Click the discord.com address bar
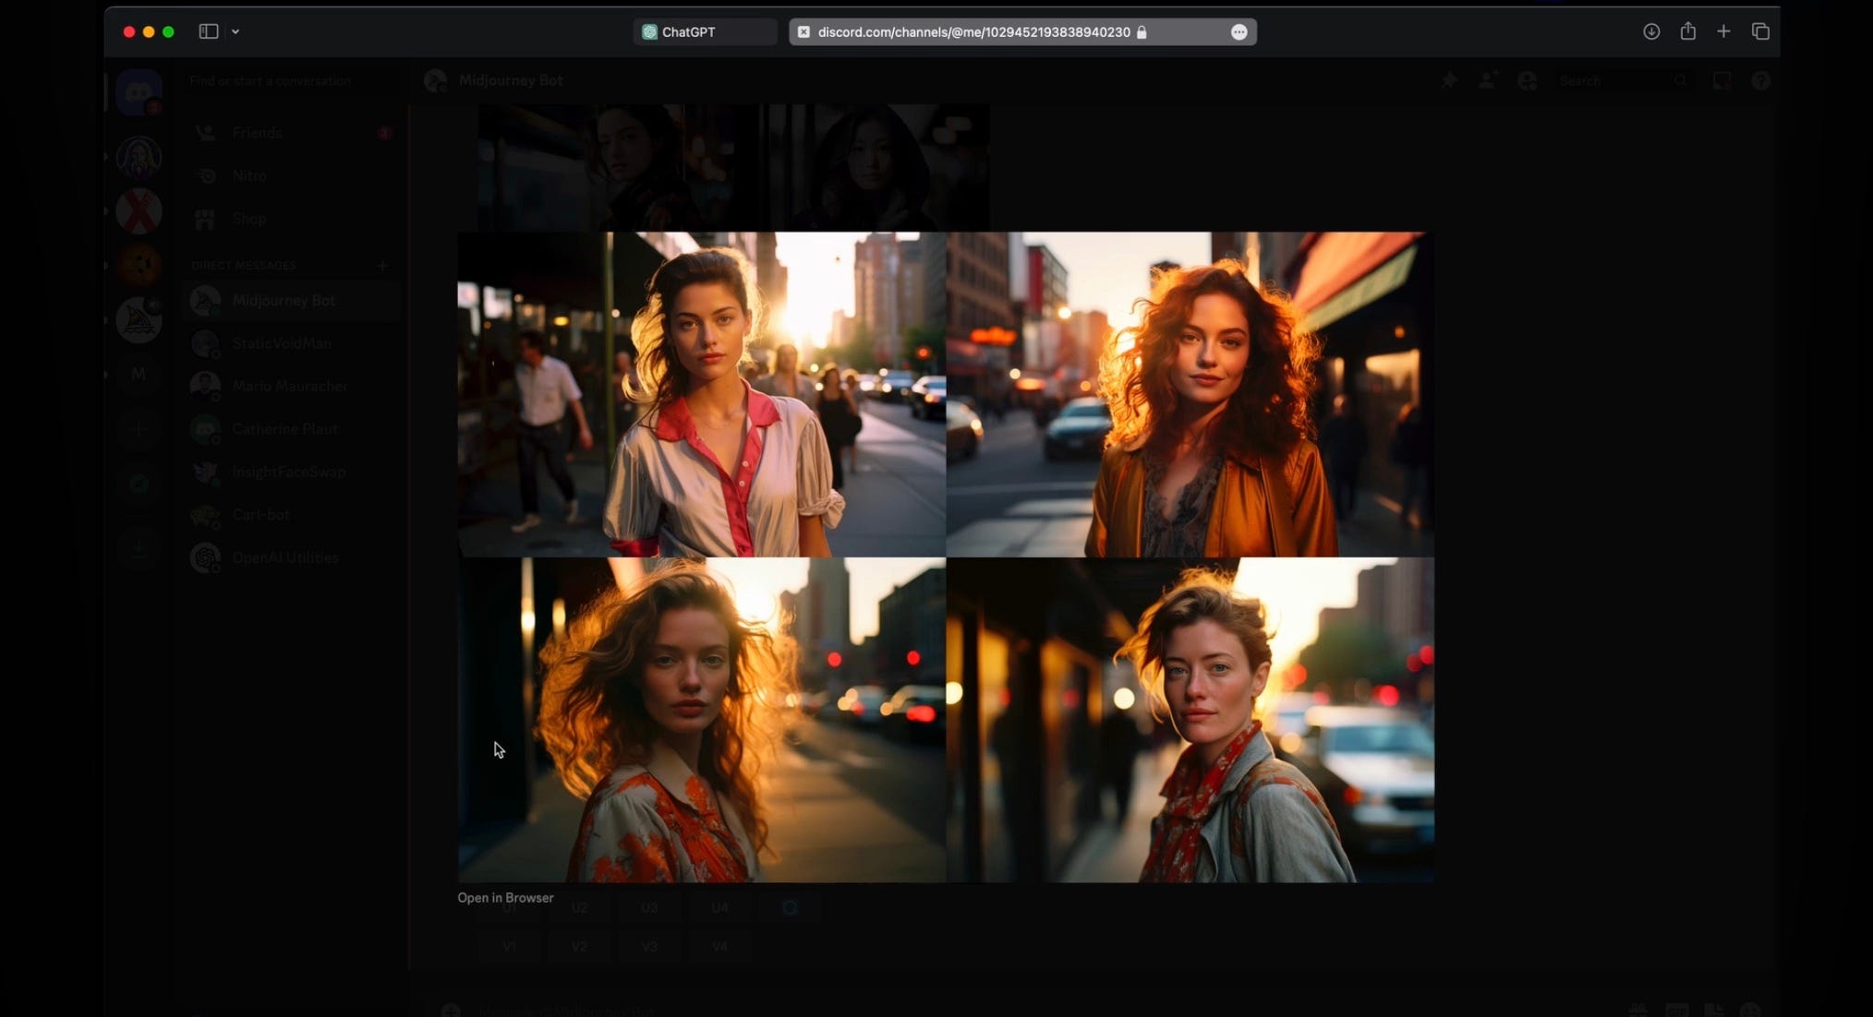 pyautogui.click(x=973, y=32)
